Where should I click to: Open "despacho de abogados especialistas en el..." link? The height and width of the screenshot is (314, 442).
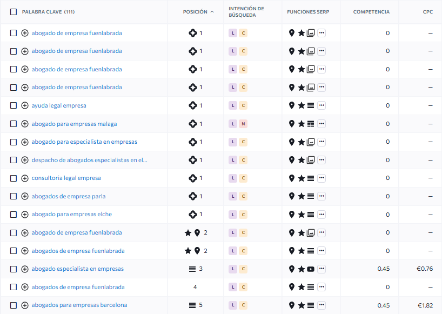[x=89, y=160]
